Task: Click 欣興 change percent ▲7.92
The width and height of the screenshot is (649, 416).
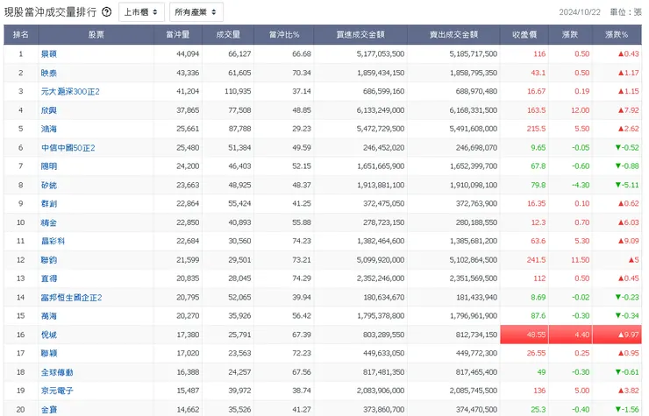Action: click(x=628, y=110)
